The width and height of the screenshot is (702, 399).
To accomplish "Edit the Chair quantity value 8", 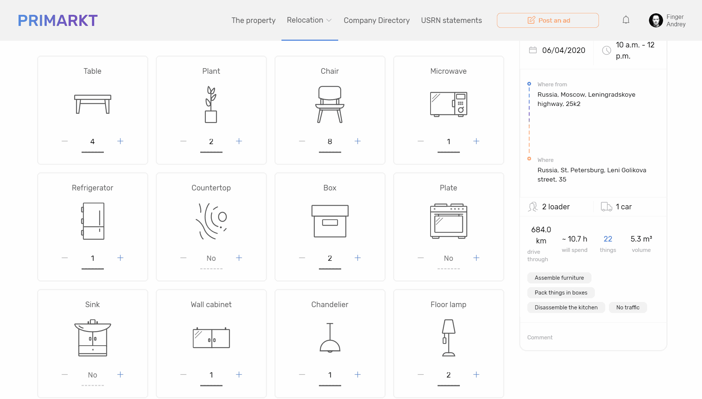I will [330, 142].
